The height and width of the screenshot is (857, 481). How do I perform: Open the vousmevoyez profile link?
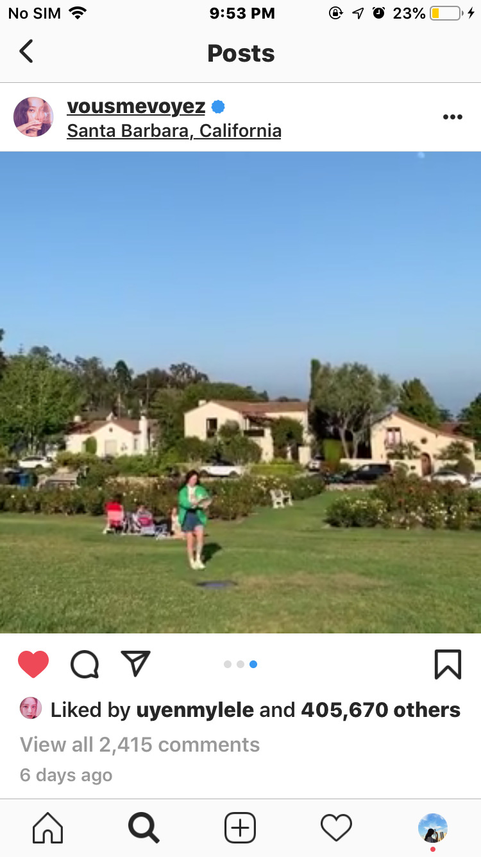[x=136, y=106]
